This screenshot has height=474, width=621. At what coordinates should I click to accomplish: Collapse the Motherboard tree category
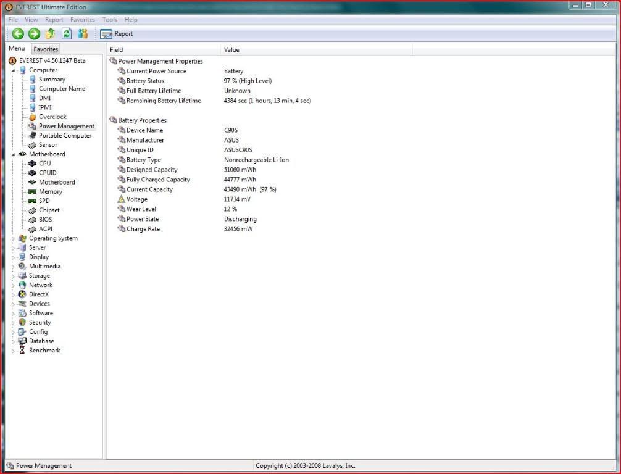13,154
